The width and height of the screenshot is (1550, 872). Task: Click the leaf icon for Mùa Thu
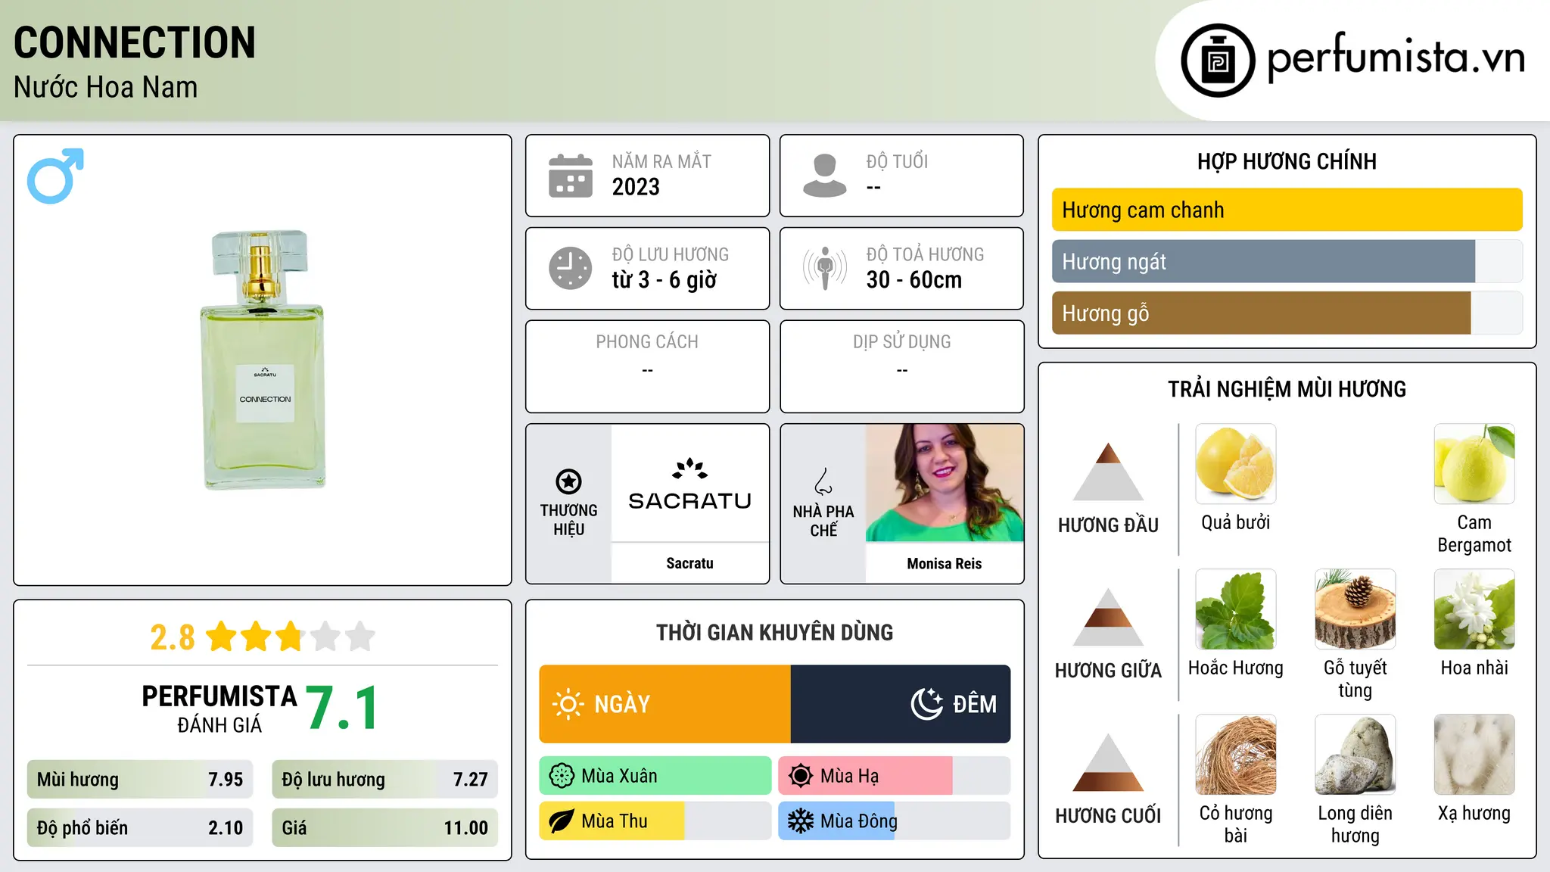562,821
